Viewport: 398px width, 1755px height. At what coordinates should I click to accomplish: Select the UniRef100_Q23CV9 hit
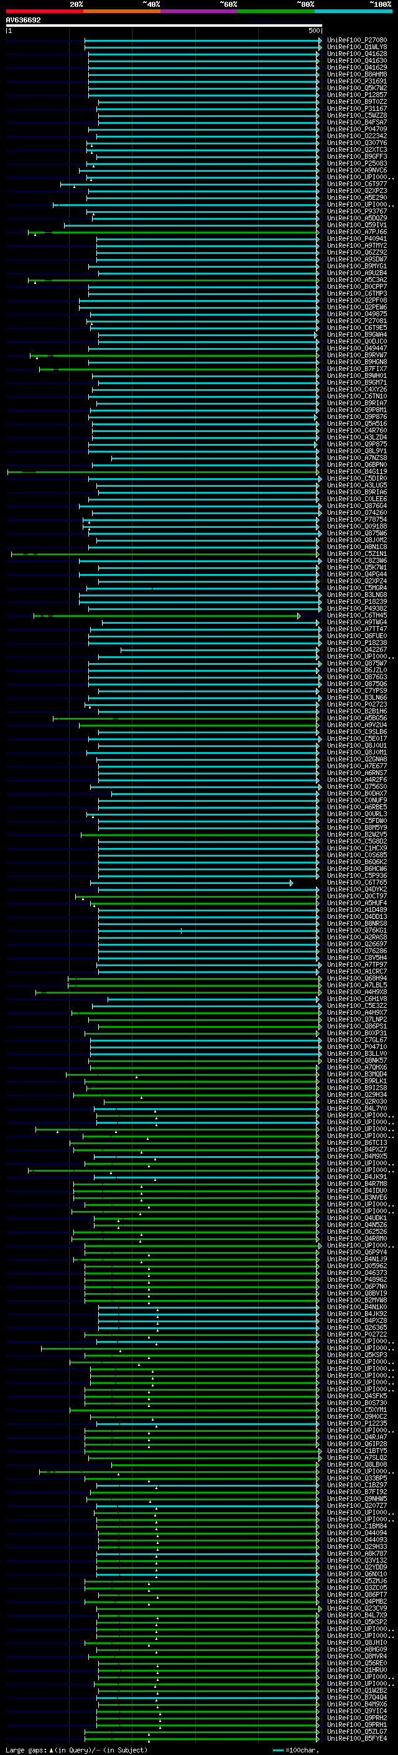(356, 1609)
